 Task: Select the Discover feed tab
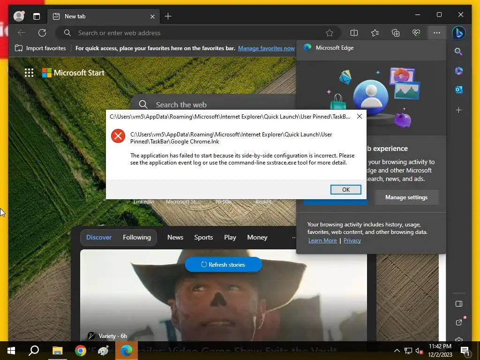click(99, 237)
